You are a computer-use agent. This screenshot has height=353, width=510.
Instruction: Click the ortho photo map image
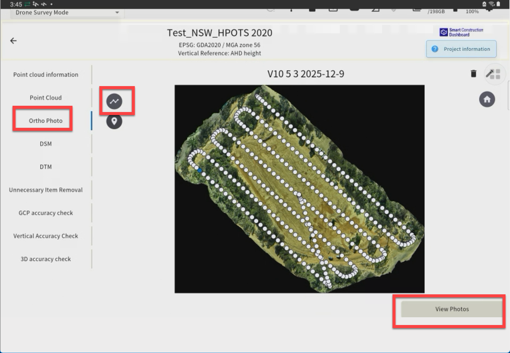[299, 189]
